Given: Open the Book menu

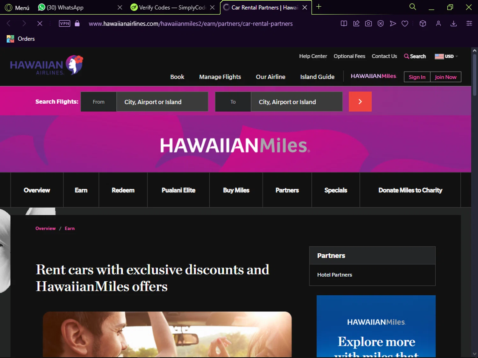Looking at the screenshot, I should point(177,77).
